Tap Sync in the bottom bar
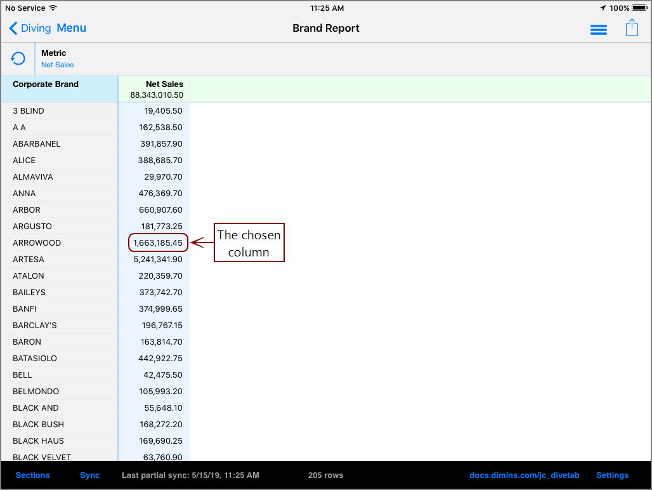652x490 pixels. tap(89, 475)
